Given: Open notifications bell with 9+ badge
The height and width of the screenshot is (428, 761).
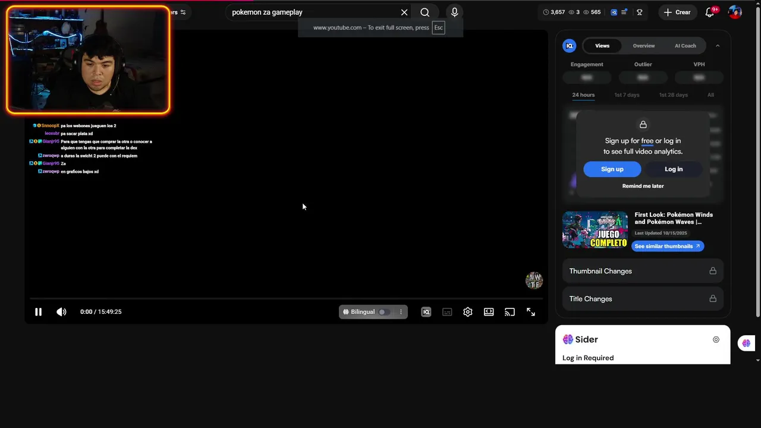Looking at the screenshot, I should point(709,12).
